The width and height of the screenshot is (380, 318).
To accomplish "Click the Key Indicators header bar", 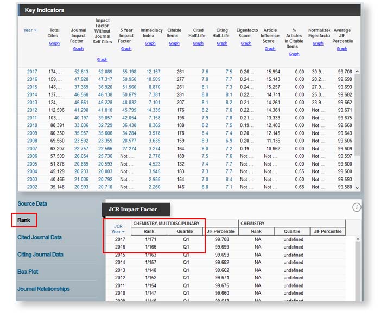I will (189, 10).
